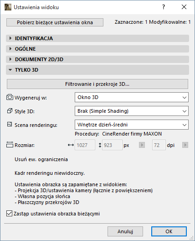
Task: Expand the OGÓLNE section
Action: point(97,49)
